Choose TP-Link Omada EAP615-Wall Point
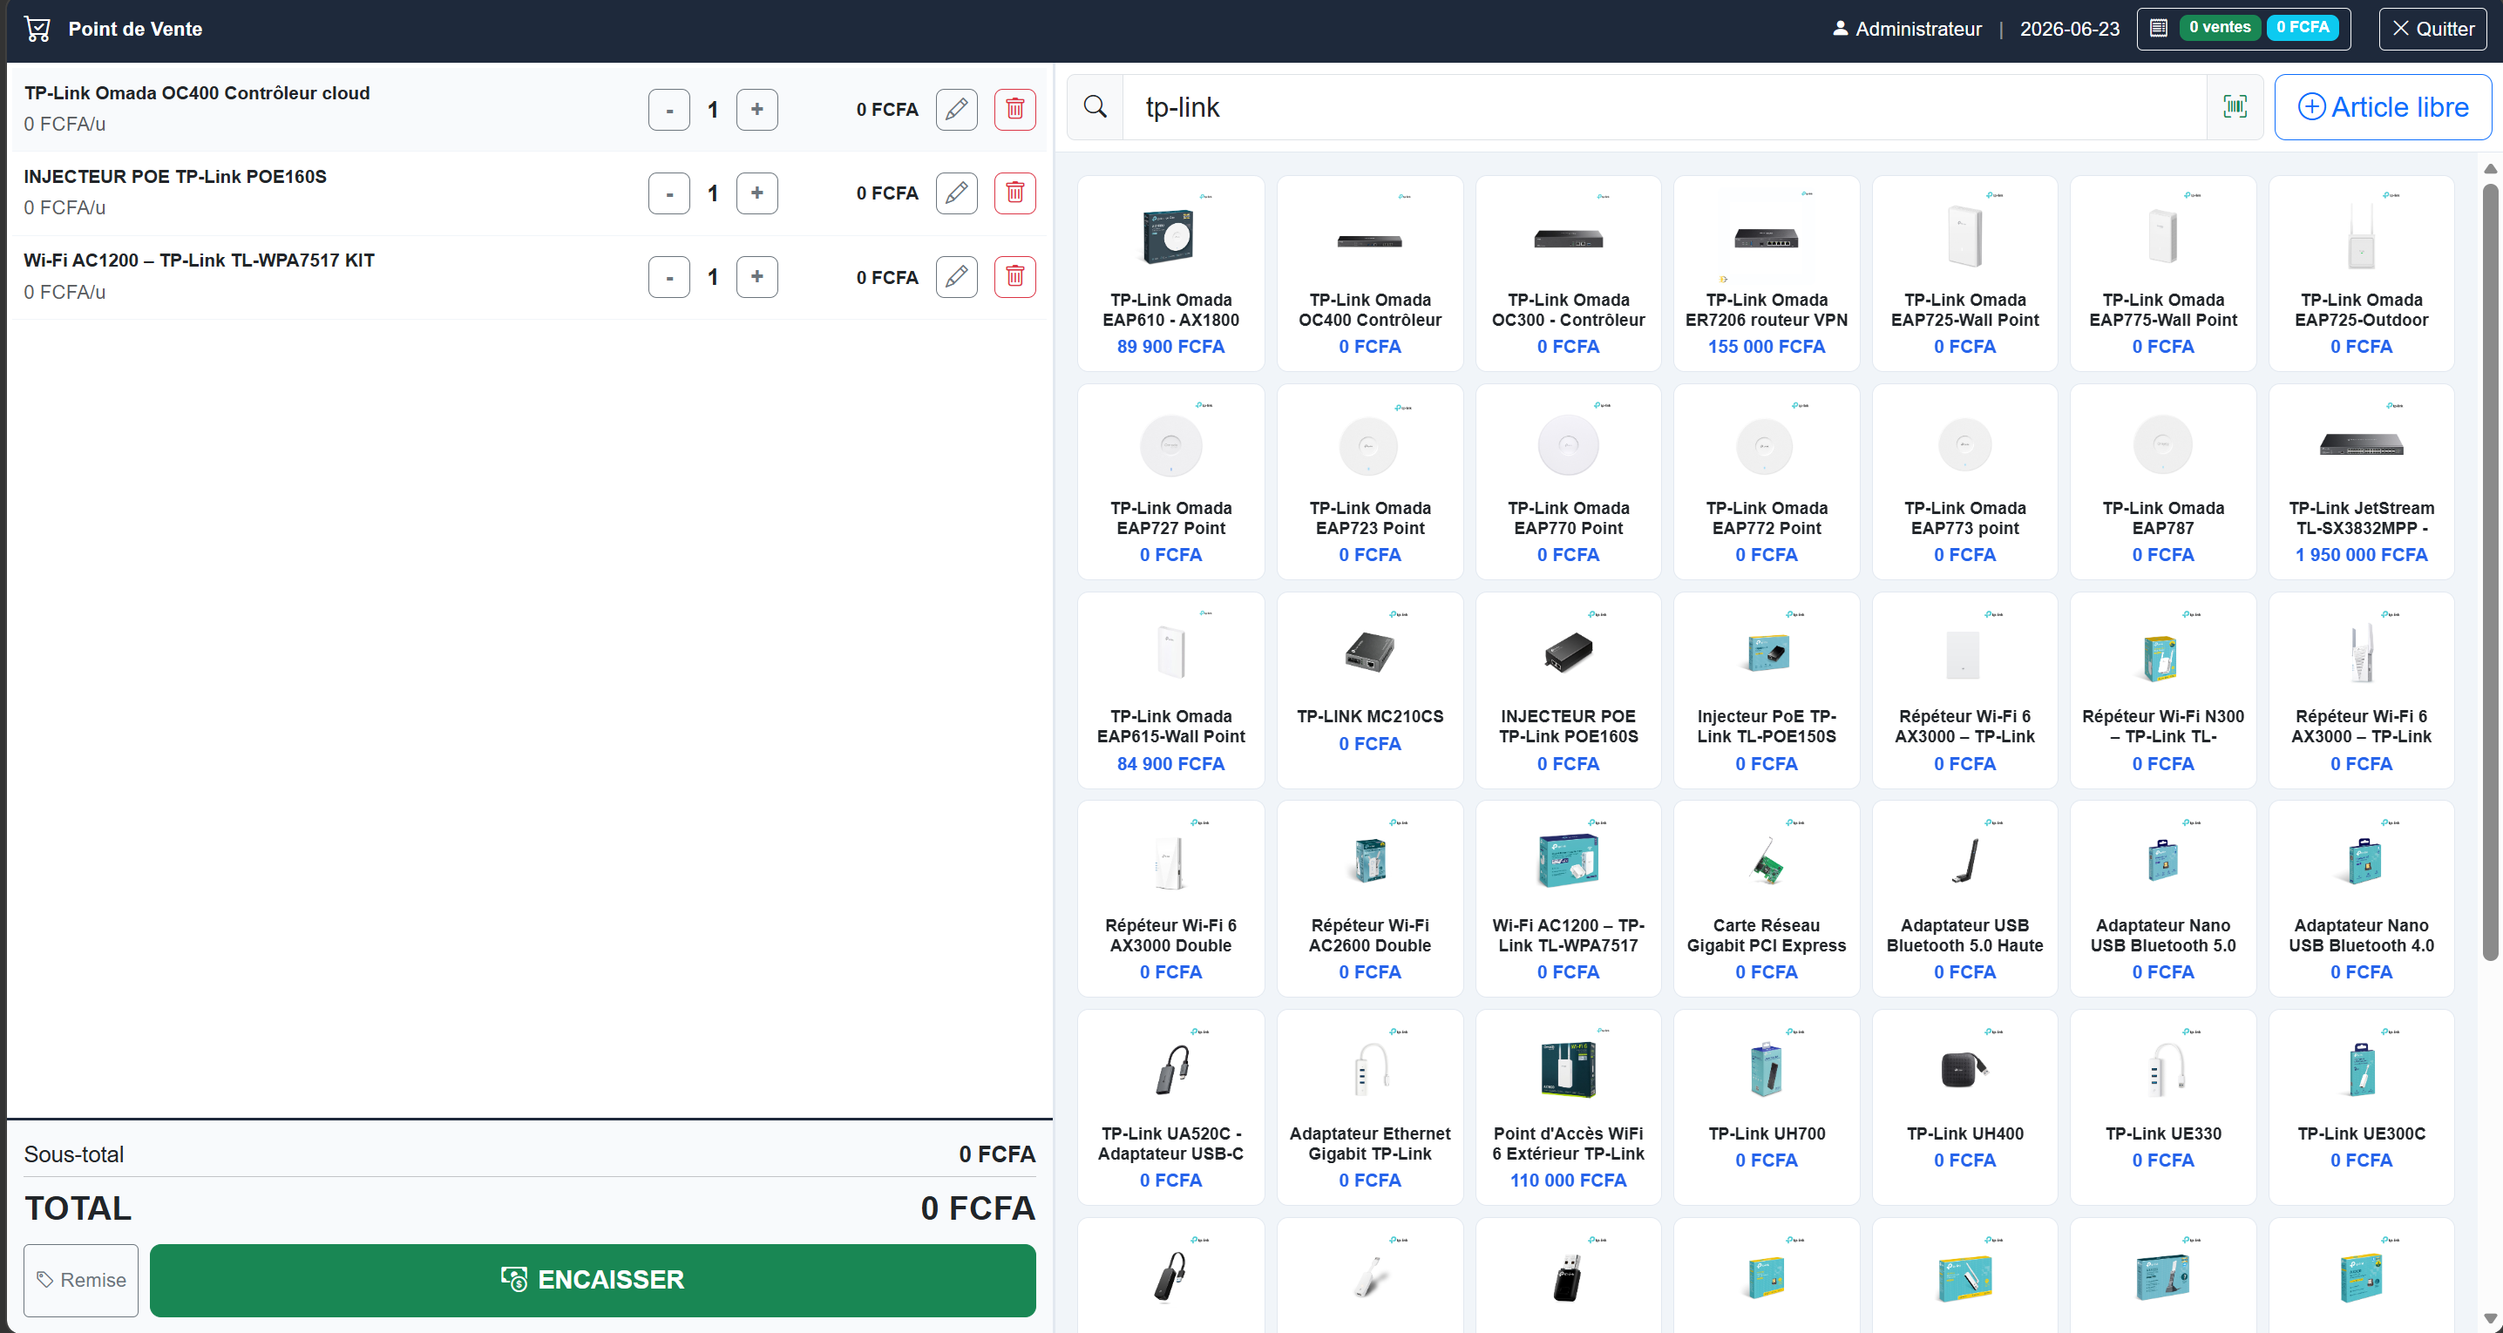This screenshot has width=2503, height=1333. pyautogui.click(x=1170, y=690)
